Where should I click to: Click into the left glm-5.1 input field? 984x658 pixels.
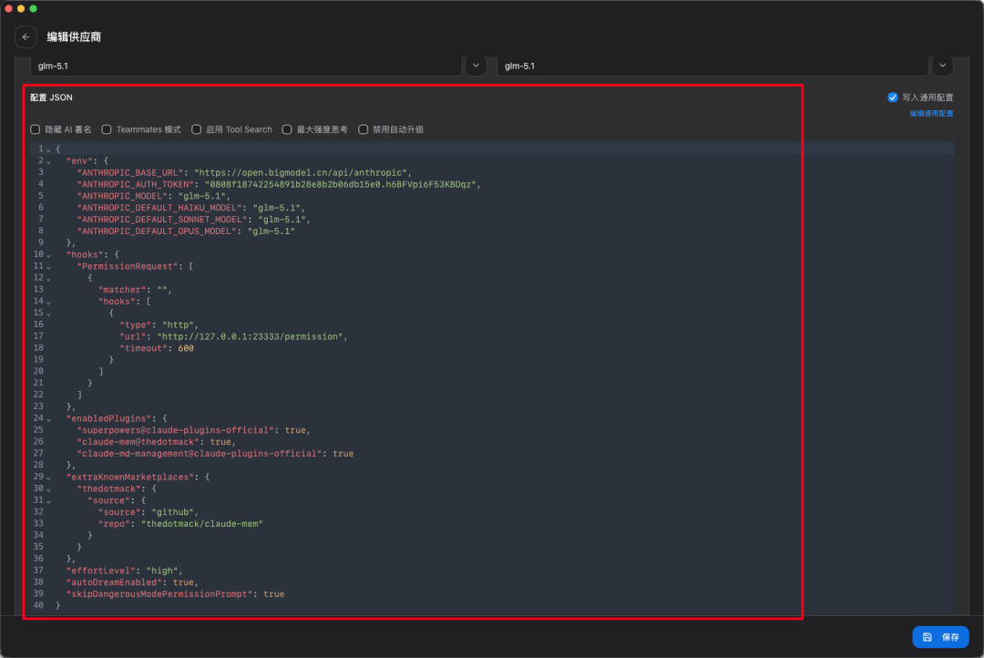pos(246,66)
